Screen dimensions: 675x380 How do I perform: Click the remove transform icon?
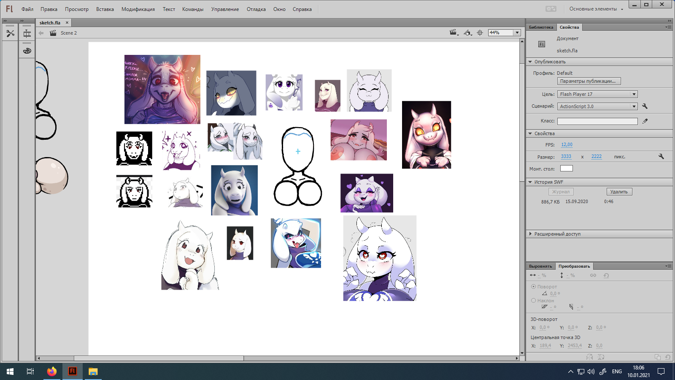[x=668, y=357]
